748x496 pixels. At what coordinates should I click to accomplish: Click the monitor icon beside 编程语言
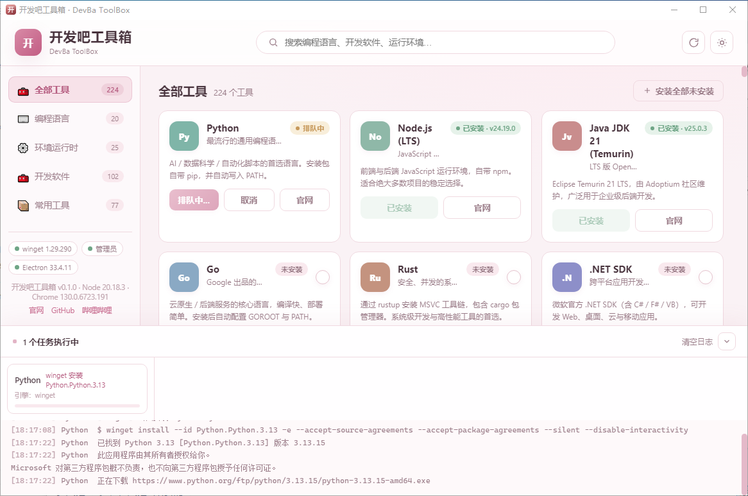[23, 119]
